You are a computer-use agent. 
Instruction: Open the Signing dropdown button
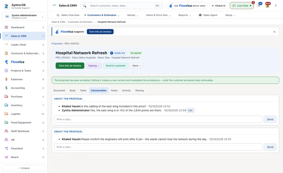[x=93, y=66]
